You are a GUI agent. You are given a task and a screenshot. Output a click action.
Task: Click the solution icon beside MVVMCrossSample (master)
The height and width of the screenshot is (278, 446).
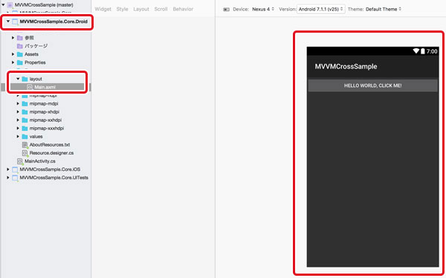(x=10, y=5)
